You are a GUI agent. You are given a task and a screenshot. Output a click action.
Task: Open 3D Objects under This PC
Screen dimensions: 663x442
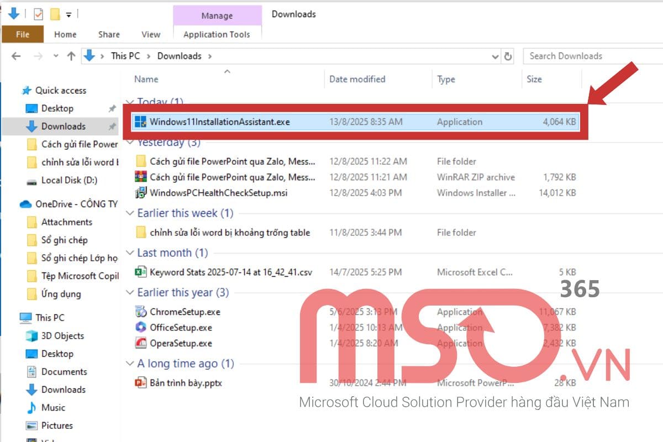62,336
